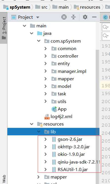Expand gson-2.6.jar contents
Viewport: 110px width, 184px height.
coord(45,139)
